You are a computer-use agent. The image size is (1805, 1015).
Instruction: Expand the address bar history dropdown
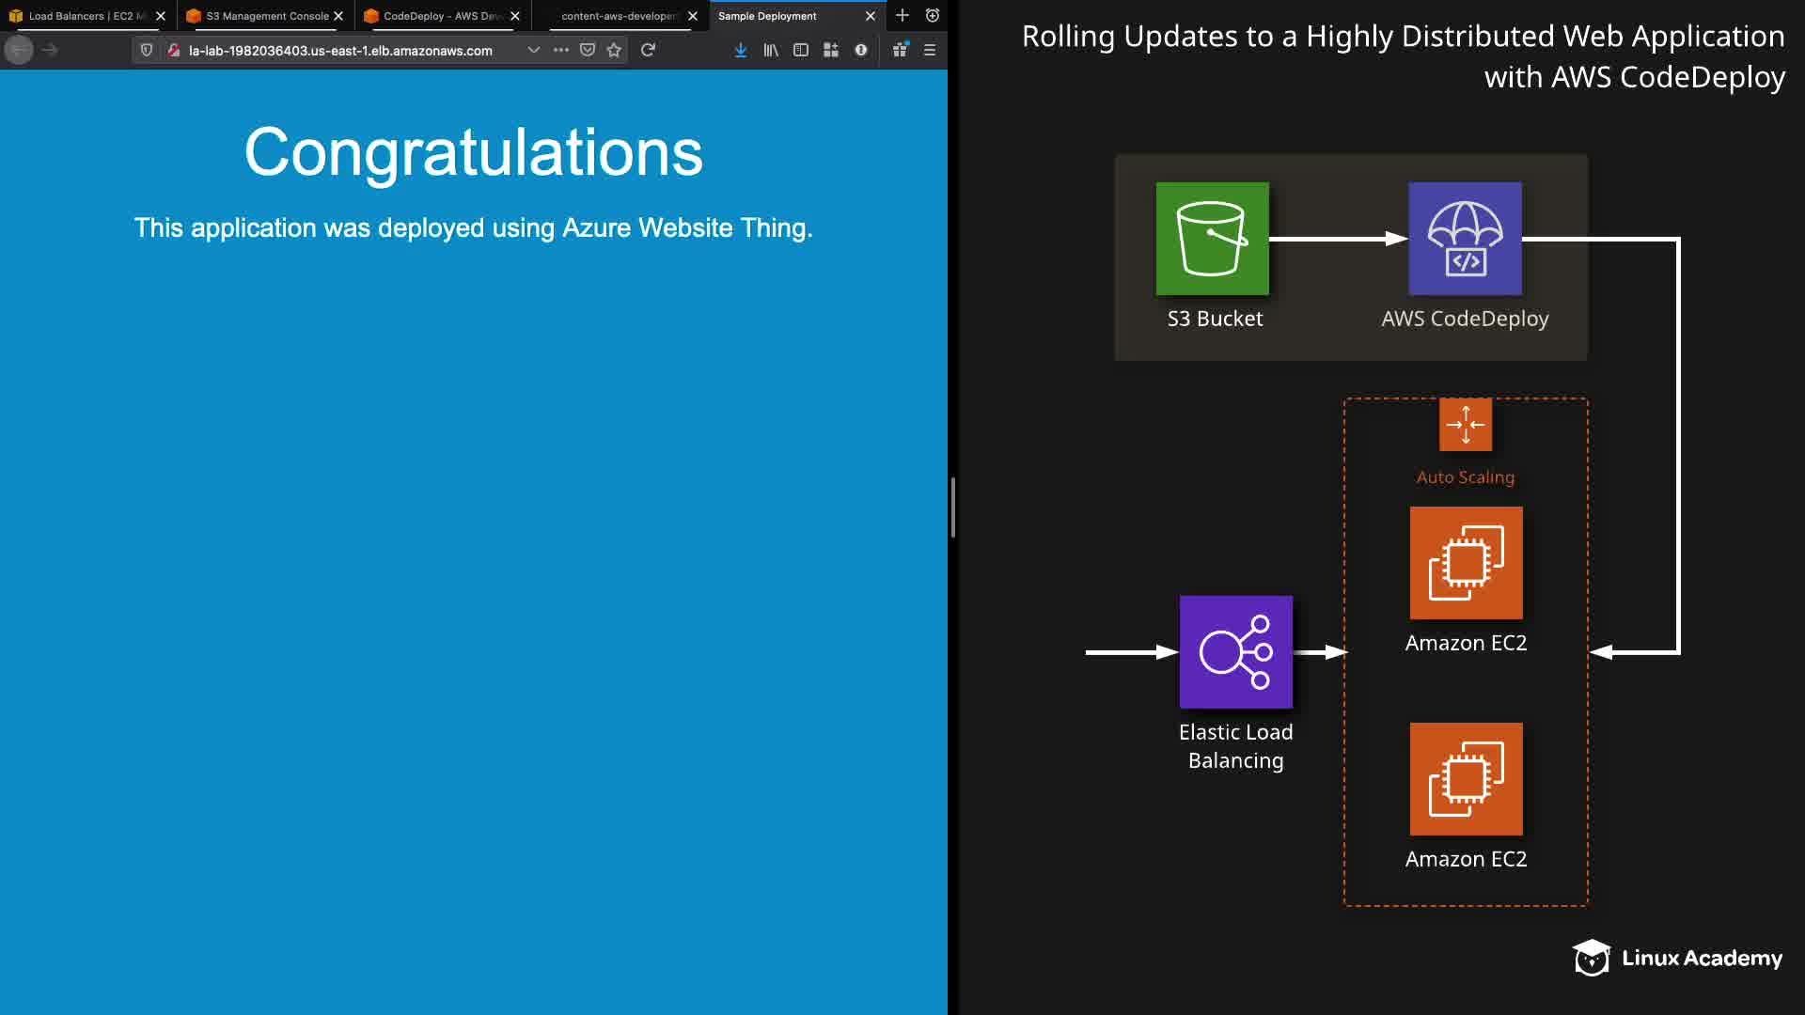pyautogui.click(x=534, y=50)
